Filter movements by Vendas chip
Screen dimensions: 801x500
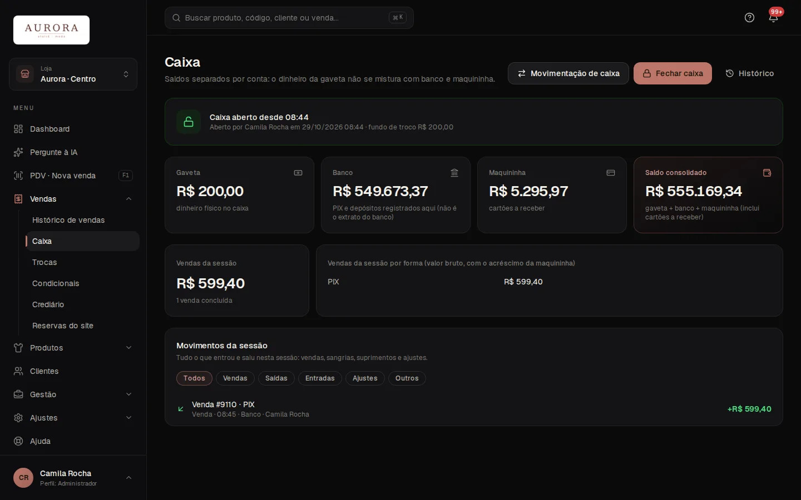tap(235, 378)
